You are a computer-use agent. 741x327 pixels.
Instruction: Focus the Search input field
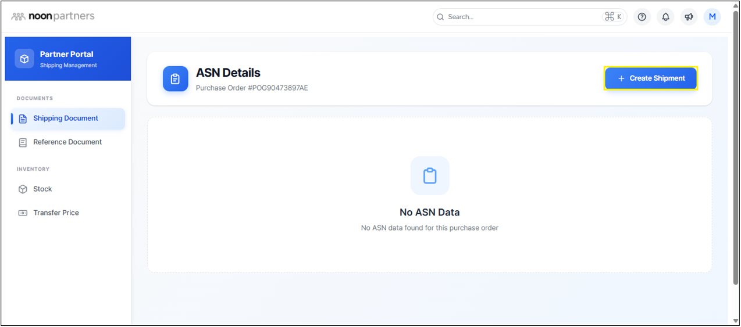[x=521, y=17]
